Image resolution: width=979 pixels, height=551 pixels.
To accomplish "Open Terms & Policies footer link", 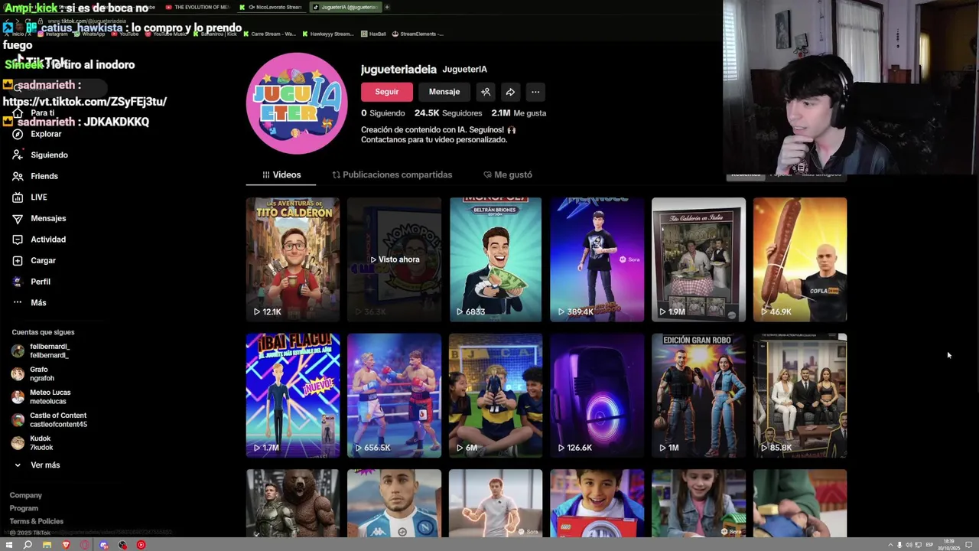I will pyautogui.click(x=37, y=521).
